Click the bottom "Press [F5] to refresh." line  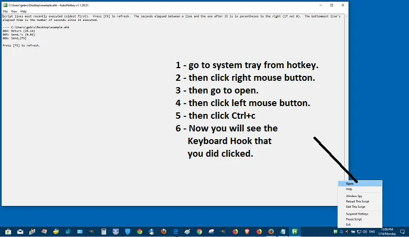[21, 45]
